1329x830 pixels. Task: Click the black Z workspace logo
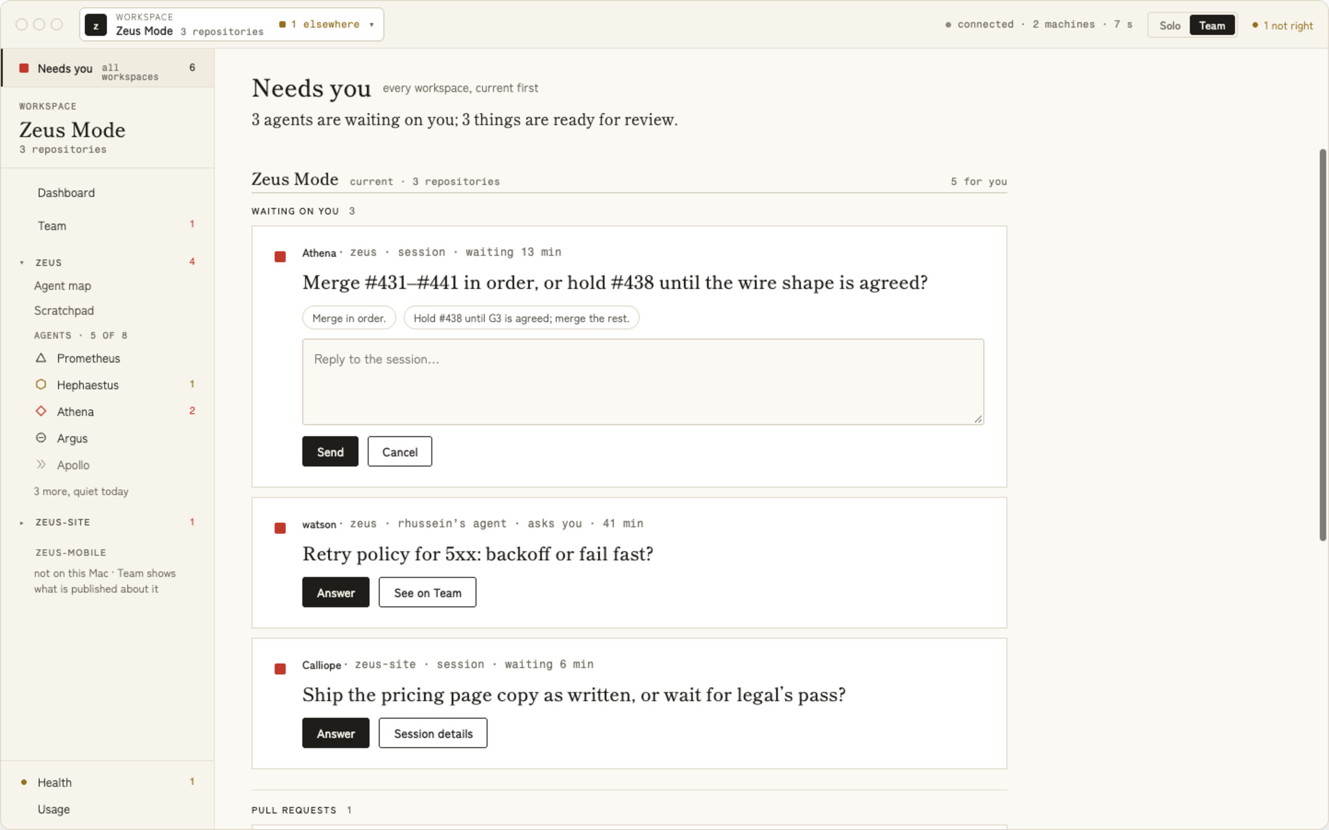click(96, 25)
